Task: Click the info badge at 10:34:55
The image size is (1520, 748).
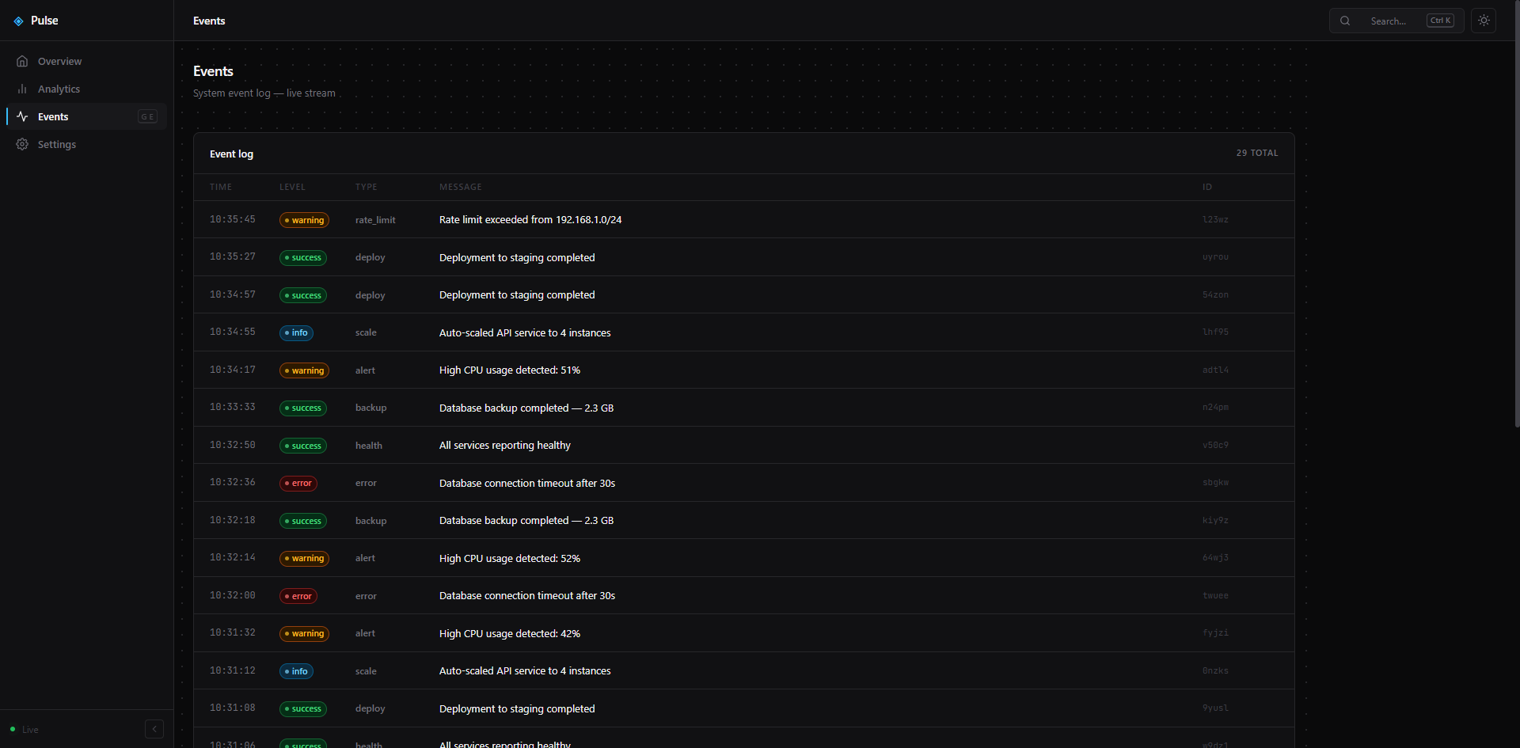Action: pos(296,332)
